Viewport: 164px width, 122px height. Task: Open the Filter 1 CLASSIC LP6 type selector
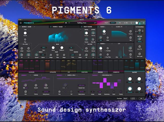119,27
